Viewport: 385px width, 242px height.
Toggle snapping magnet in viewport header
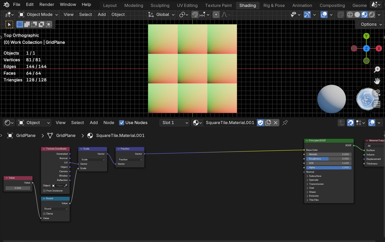(x=195, y=15)
